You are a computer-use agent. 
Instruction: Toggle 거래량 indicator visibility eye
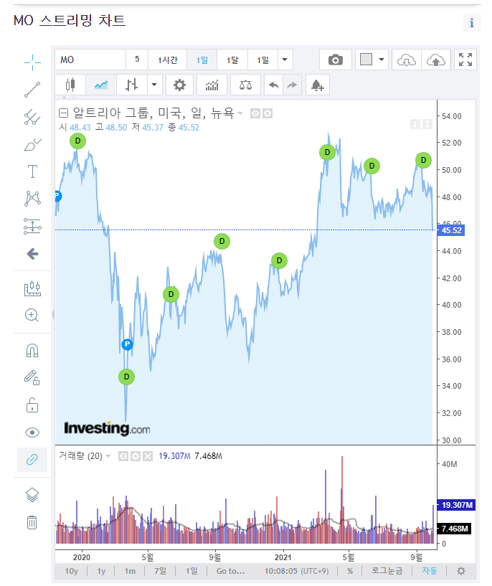[x=123, y=456]
